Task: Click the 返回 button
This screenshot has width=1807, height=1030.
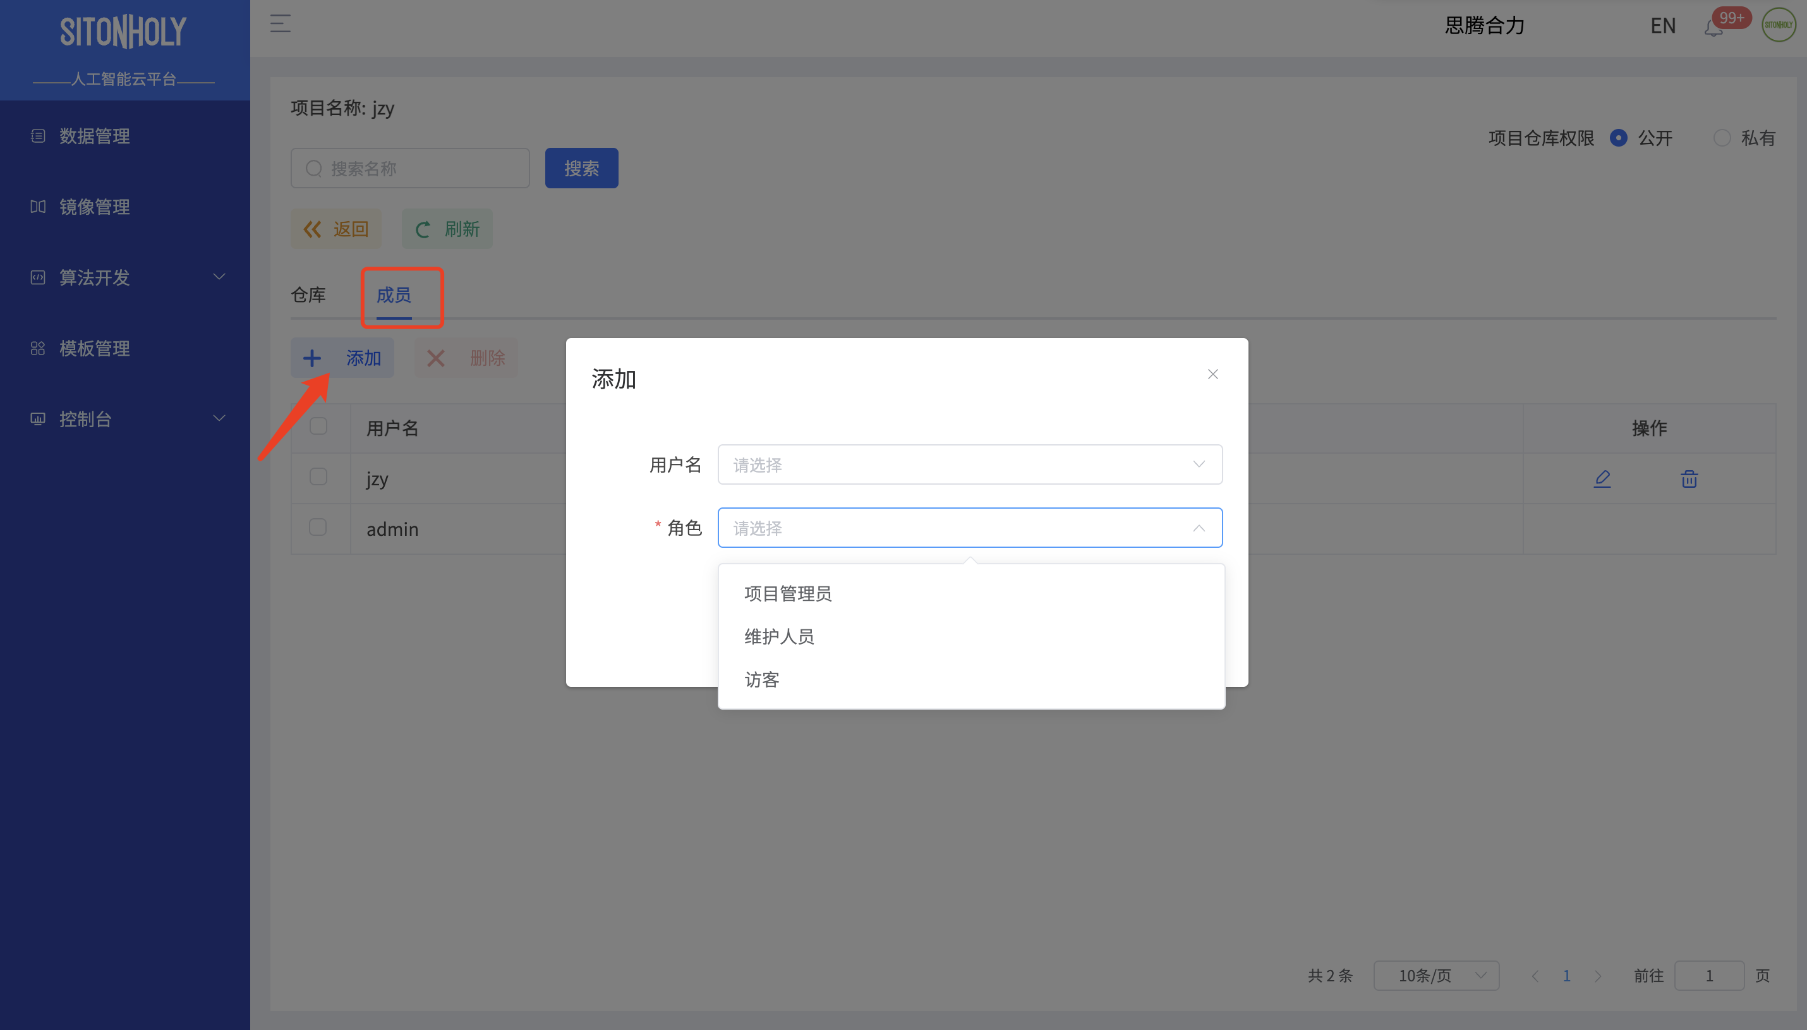Action: (336, 229)
